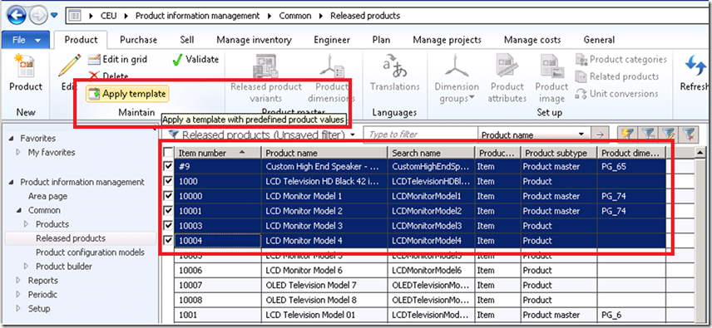Click the Type to filter field
Viewport: 712px width, 328px height.
pos(420,135)
